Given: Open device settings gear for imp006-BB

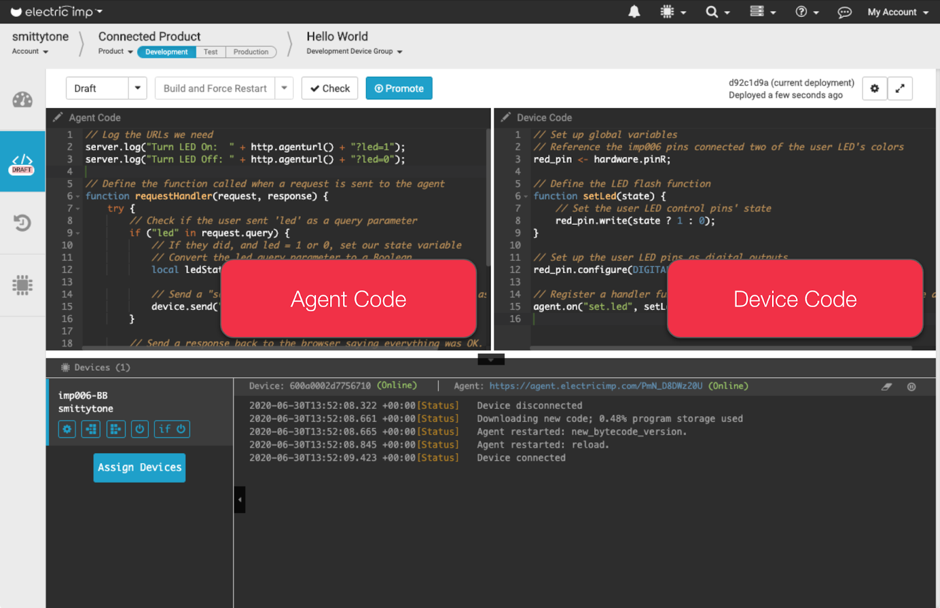Looking at the screenshot, I should 66,429.
